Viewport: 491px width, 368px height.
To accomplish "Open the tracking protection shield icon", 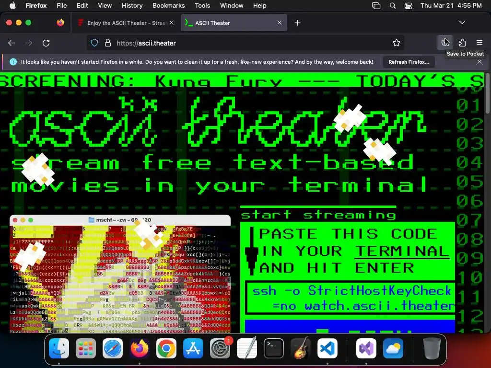I will pos(94,43).
